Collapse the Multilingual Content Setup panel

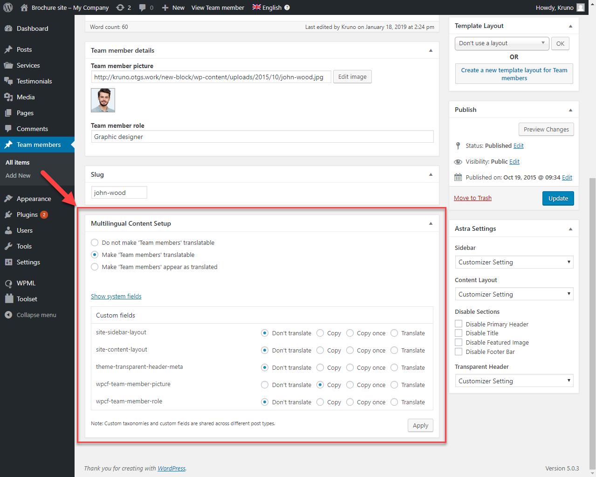click(x=431, y=223)
